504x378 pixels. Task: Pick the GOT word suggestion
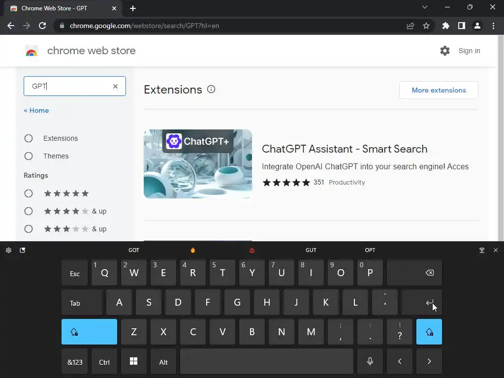click(x=134, y=250)
